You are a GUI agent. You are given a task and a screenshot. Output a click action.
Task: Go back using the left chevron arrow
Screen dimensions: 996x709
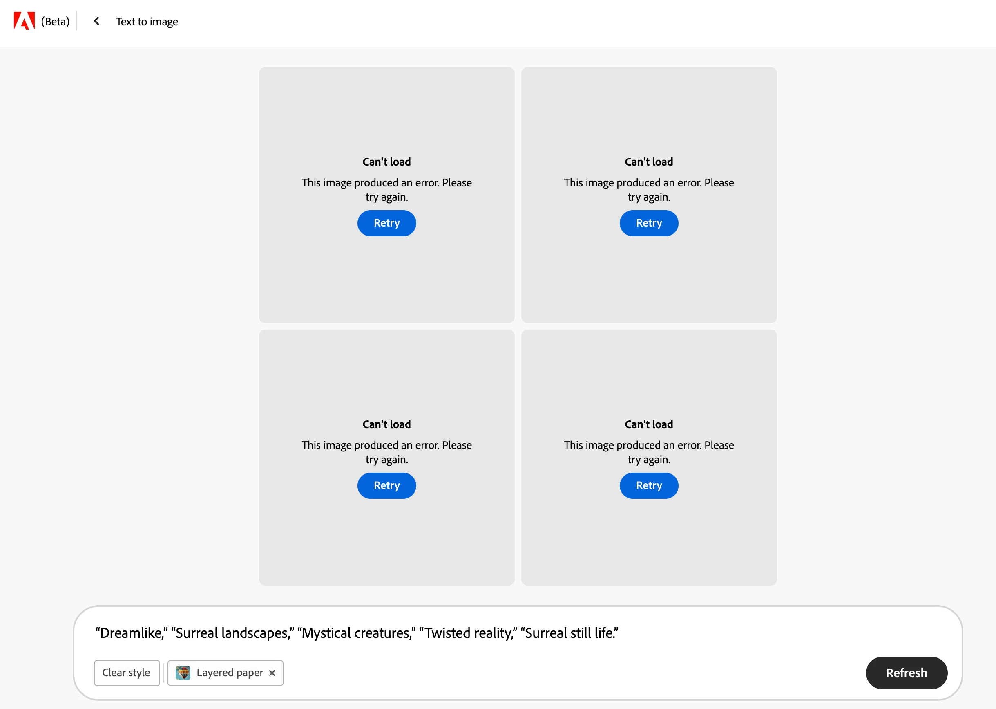tap(96, 21)
